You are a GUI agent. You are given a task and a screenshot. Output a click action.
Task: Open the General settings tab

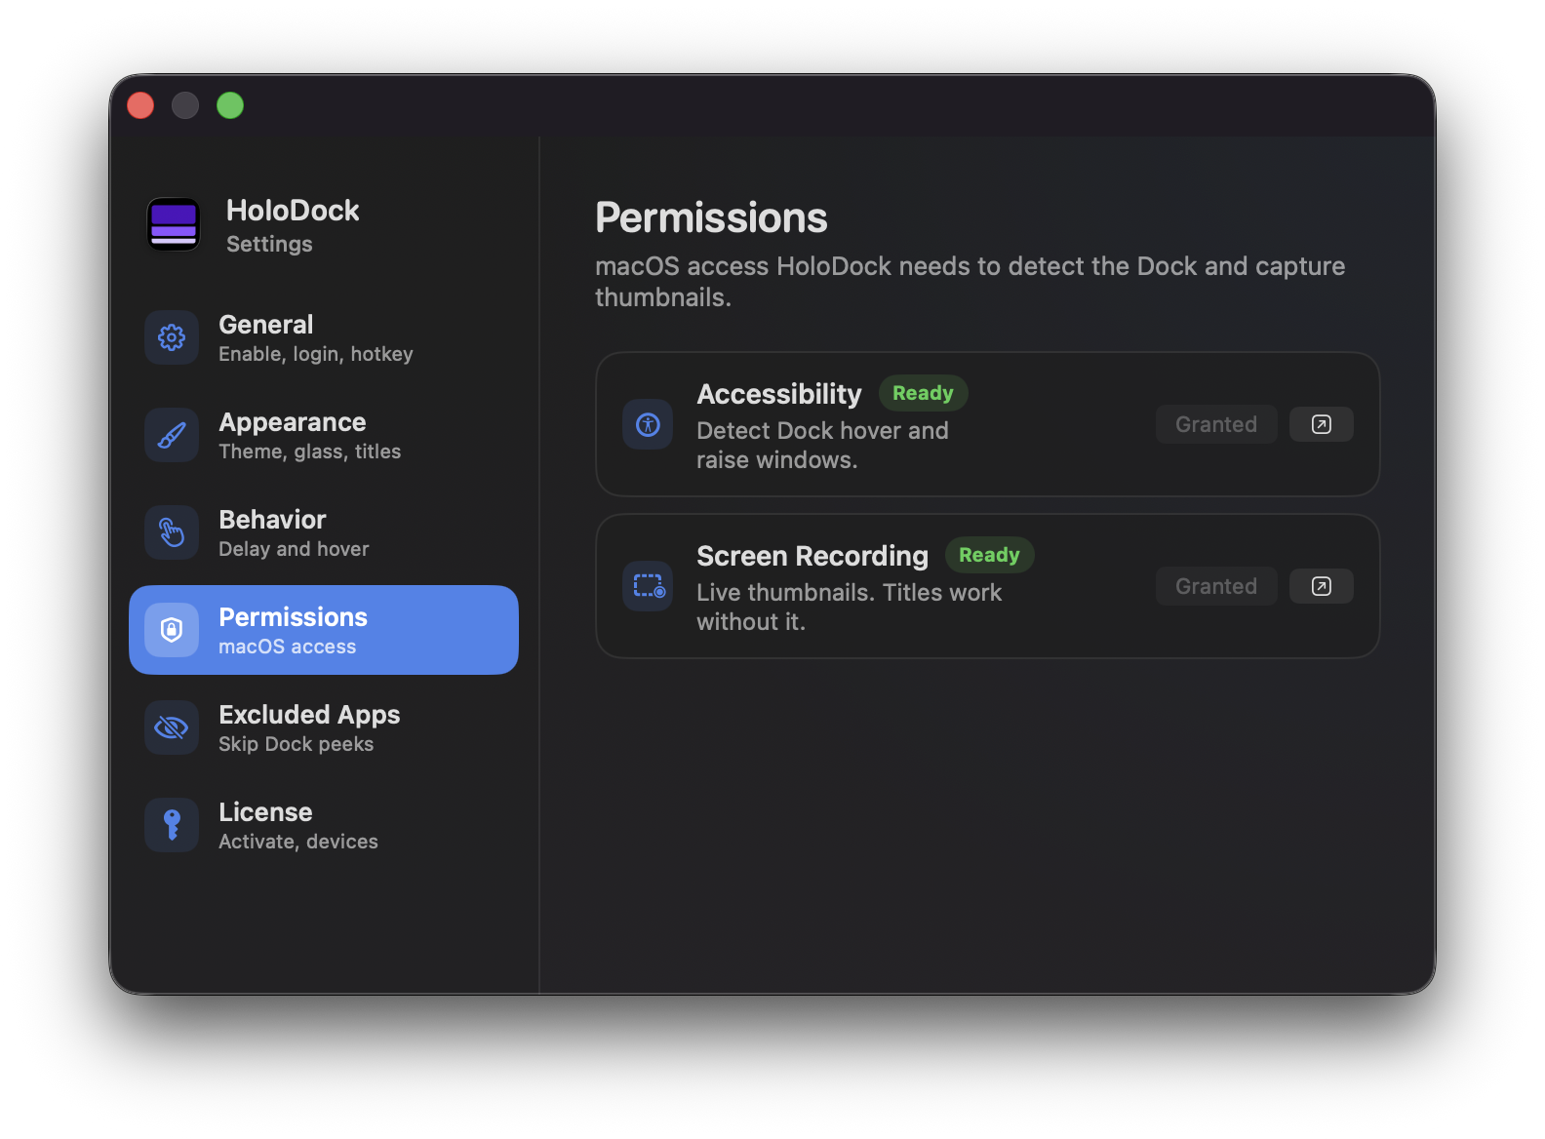point(324,337)
